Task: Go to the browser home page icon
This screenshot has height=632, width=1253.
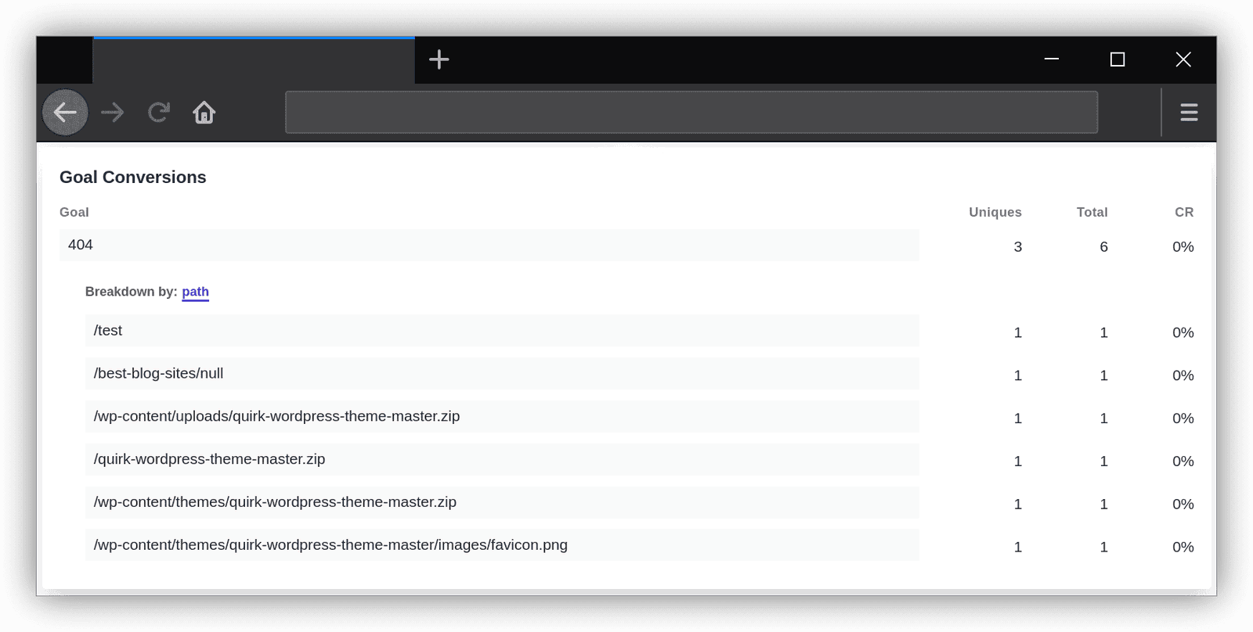Action: pos(204,113)
